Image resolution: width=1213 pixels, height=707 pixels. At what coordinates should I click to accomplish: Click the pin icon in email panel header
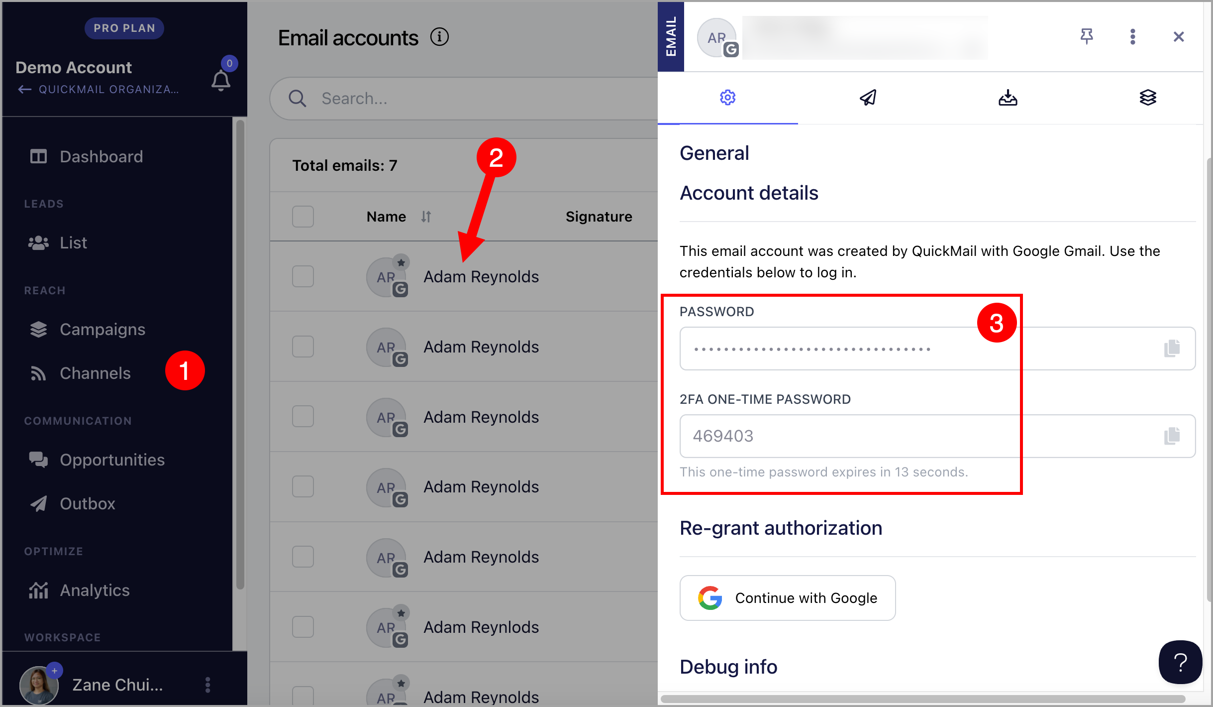pyautogui.click(x=1087, y=36)
